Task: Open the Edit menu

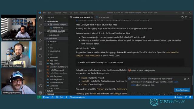Action: 50,13
